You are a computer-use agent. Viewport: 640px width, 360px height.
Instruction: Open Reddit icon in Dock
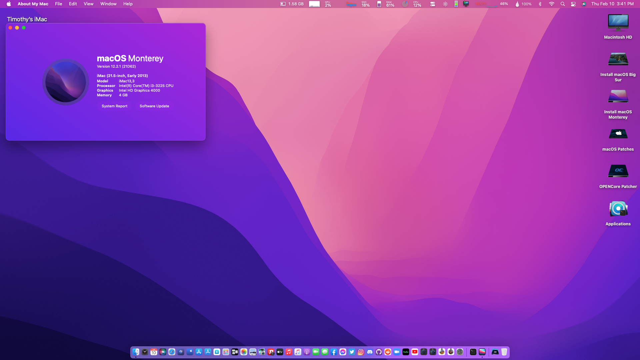point(388,352)
